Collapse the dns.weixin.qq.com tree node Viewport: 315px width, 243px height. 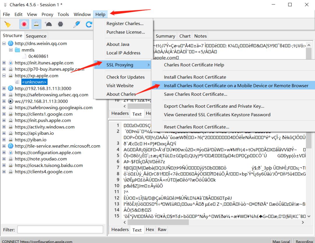[x=4, y=44]
